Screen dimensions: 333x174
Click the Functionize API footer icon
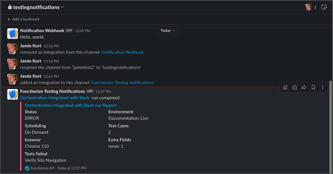point(27,168)
